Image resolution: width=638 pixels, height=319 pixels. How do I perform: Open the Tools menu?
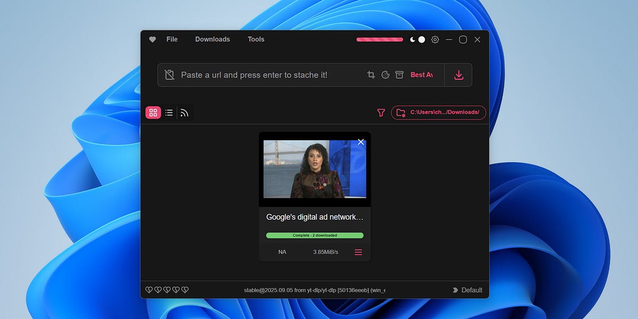click(x=256, y=39)
